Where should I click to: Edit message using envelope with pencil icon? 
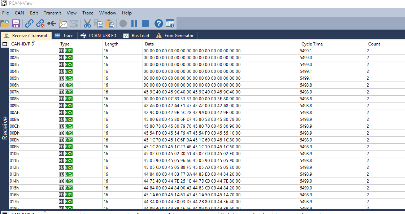74,23
